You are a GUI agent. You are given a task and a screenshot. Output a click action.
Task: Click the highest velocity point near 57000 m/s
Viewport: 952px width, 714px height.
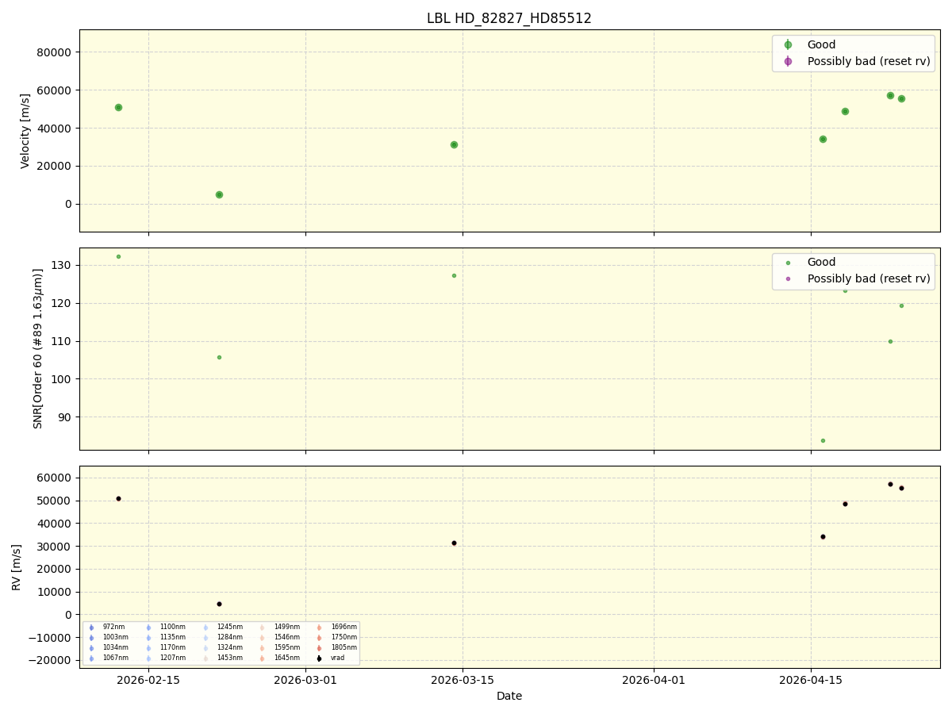[x=890, y=95]
